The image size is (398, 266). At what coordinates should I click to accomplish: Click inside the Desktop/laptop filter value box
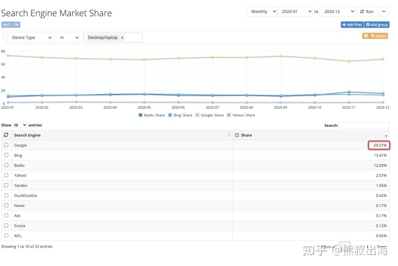point(113,38)
